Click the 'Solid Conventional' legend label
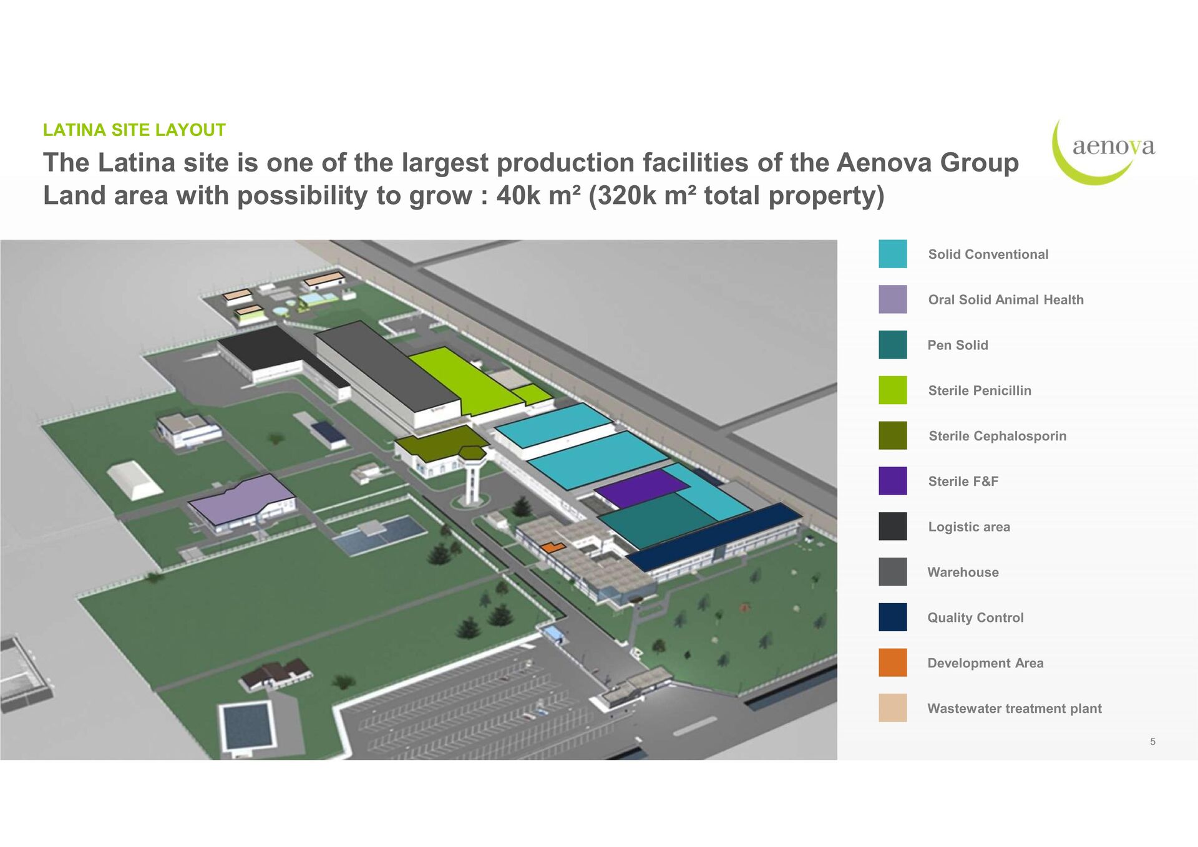This screenshot has width=1198, height=847. coord(988,254)
